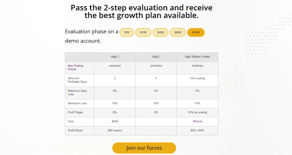Click the purple Refund link
The image size is (292, 155).
coord(197,121)
